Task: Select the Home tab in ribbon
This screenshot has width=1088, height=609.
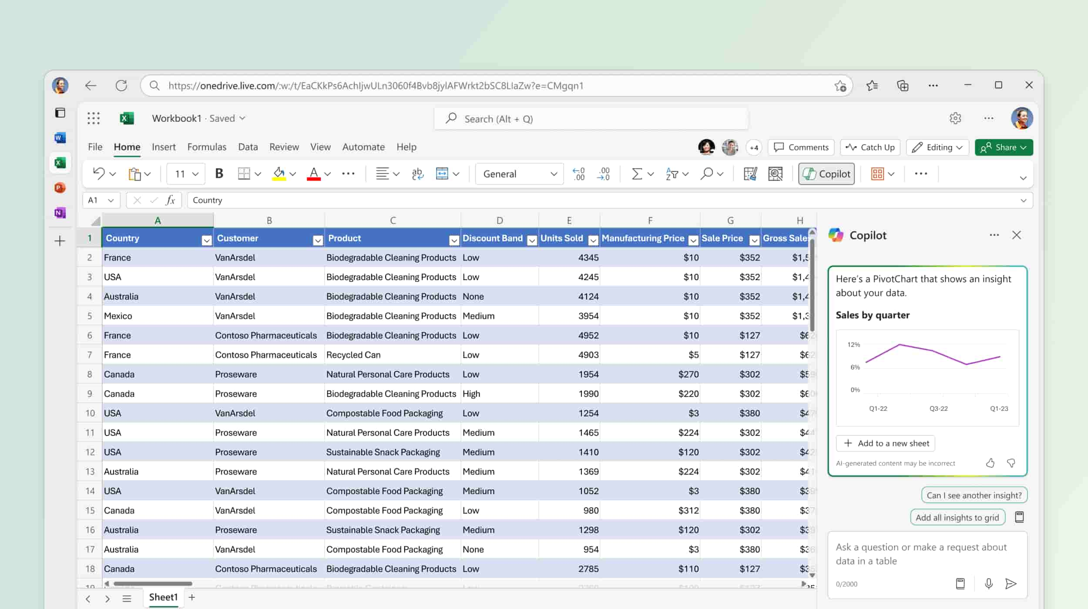Action: pyautogui.click(x=127, y=147)
